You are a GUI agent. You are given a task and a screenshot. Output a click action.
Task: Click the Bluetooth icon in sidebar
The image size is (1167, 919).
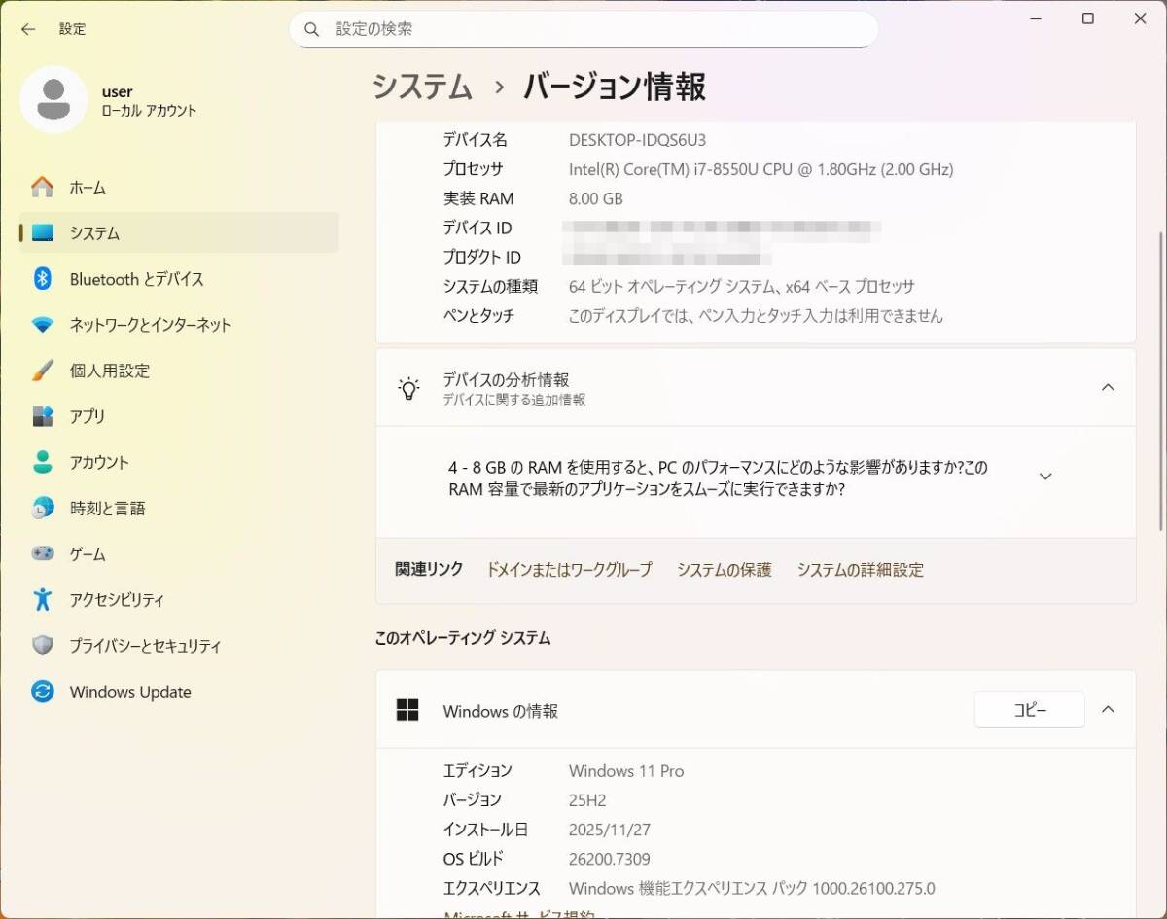pyautogui.click(x=42, y=279)
